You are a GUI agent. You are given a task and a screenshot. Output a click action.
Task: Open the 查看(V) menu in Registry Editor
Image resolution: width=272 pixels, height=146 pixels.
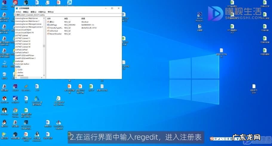pyautogui.click(x=33, y=12)
